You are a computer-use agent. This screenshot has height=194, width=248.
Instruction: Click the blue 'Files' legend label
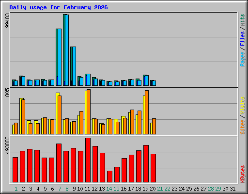tap(243, 38)
